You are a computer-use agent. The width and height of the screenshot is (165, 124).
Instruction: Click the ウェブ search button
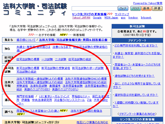pos(123,9)
